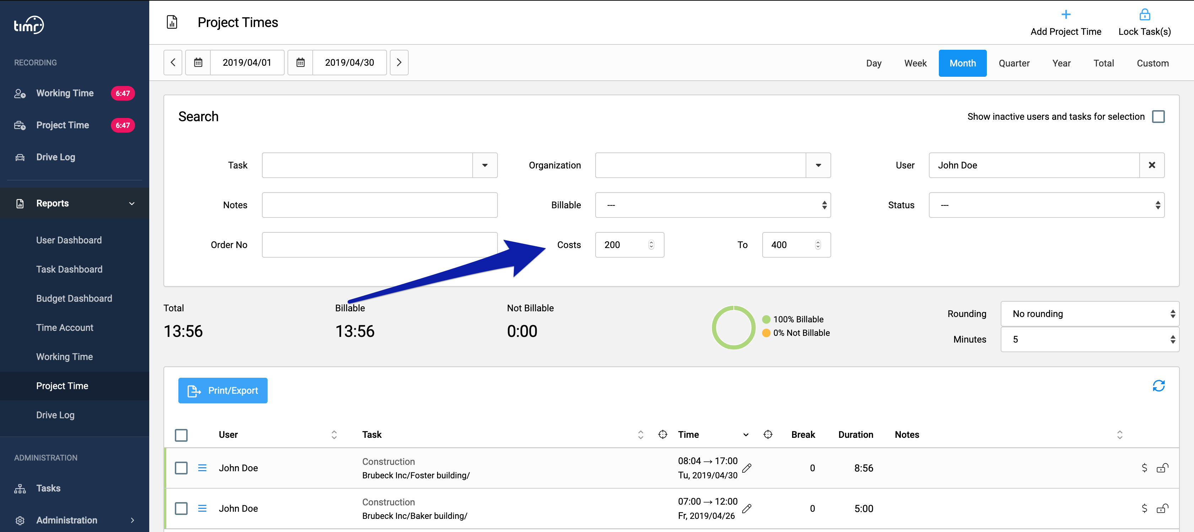Focus the Notes search field
The height and width of the screenshot is (532, 1194).
380,205
